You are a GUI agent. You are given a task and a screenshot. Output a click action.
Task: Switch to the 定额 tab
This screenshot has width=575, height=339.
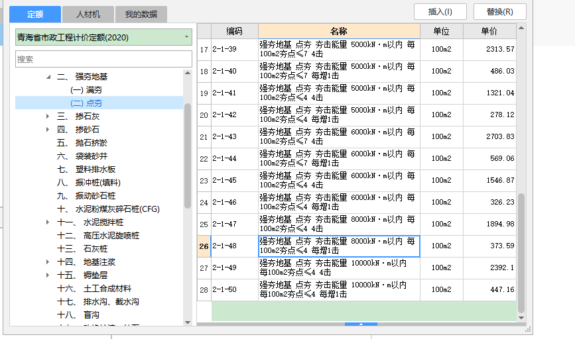click(x=35, y=15)
